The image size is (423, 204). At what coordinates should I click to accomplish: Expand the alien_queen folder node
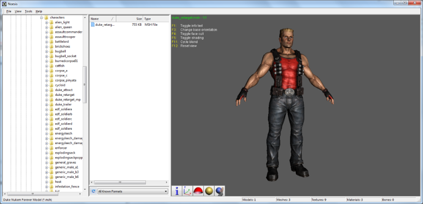pos(47,27)
